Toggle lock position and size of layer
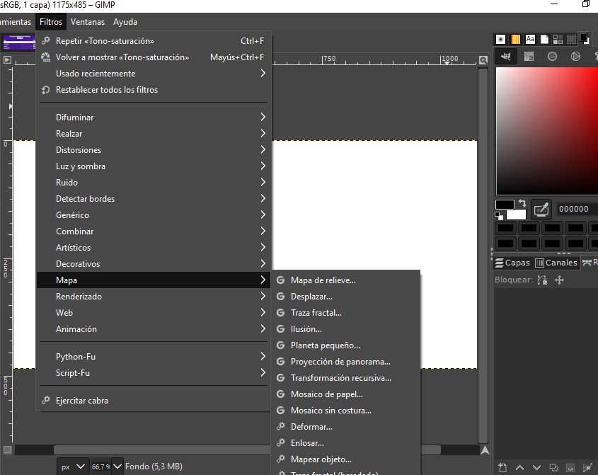Image resolution: width=598 pixels, height=475 pixels. tap(559, 280)
